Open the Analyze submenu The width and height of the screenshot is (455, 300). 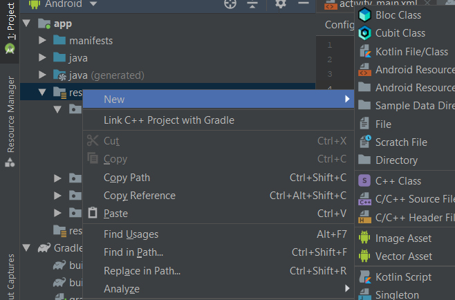122,288
